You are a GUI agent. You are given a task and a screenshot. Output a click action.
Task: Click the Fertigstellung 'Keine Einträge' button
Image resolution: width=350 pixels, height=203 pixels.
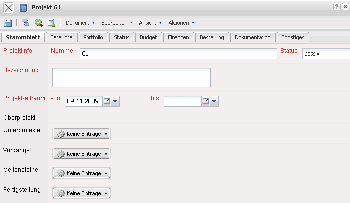81,193
